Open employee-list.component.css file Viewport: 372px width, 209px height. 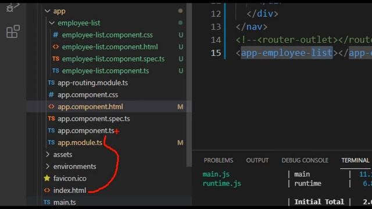pyautogui.click(x=107, y=35)
